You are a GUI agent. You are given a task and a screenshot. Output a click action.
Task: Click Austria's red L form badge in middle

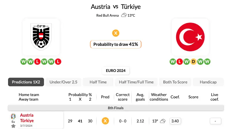37,62
